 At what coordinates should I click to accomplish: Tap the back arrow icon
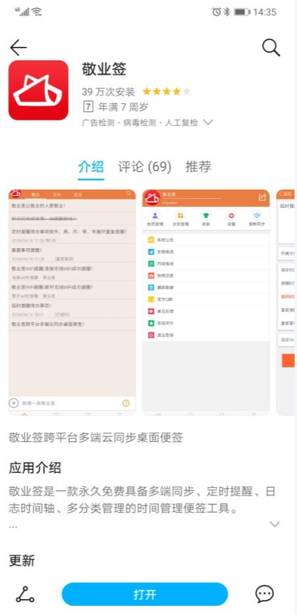(x=18, y=48)
